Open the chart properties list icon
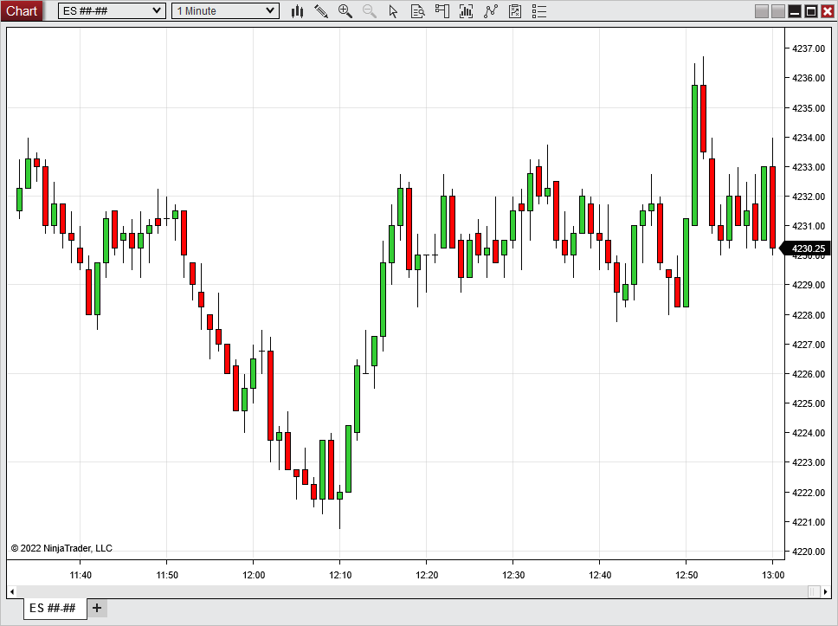Image resolution: width=838 pixels, height=626 pixels. point(539,11)
